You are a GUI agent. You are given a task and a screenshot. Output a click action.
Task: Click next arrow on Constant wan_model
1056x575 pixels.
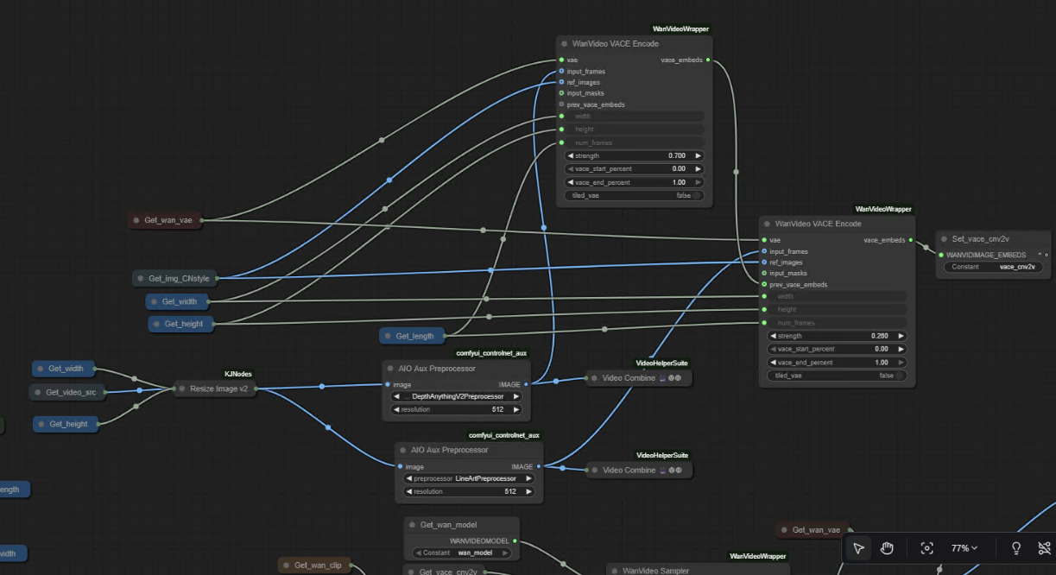click(x=506, y=553)
